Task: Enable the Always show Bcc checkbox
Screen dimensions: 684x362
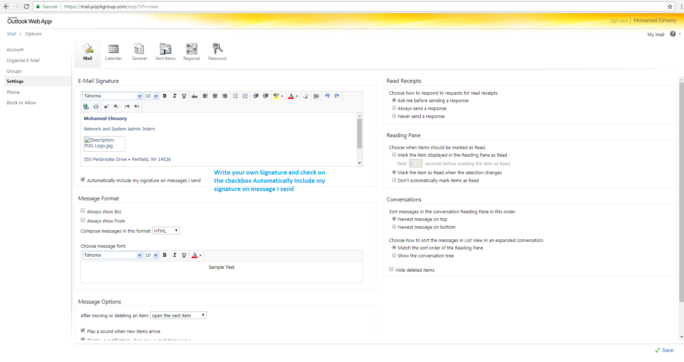Action: (x=83, y=211)
